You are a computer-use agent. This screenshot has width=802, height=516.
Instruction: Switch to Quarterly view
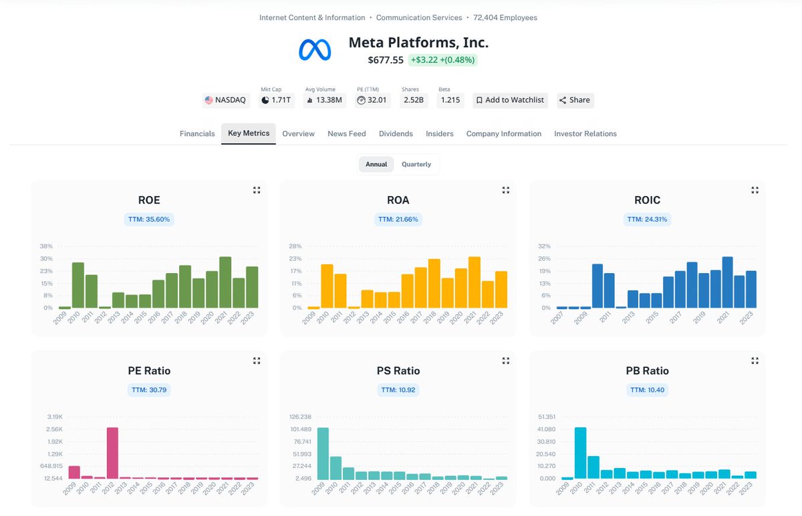(x=416, y=164)
